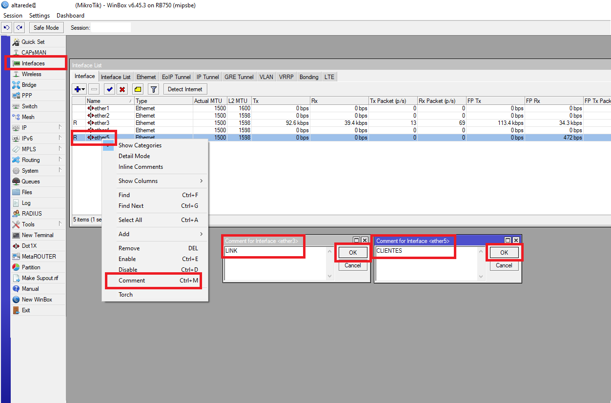Image resolution: width=611 pixels, height=403 pixels.
Task: Choose Comment in the context menu
Action: (155, 281)
